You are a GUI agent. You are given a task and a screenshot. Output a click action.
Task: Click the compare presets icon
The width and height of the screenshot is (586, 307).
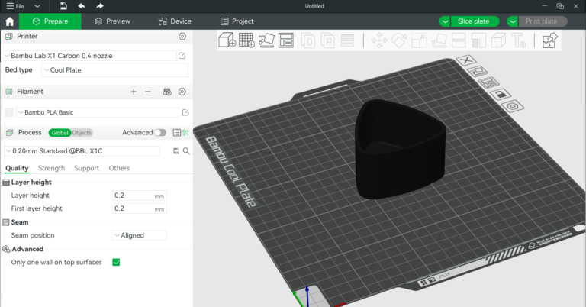(x=185, y=132)
